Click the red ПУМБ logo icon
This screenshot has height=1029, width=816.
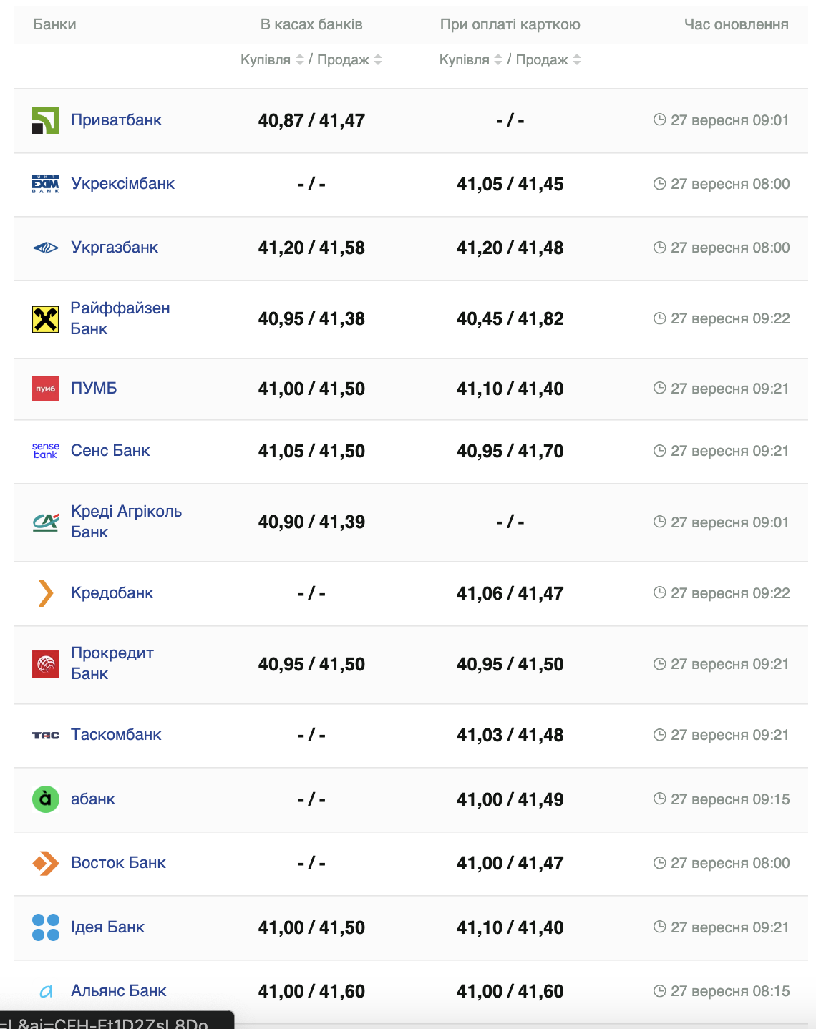click(x=46, y=389)
